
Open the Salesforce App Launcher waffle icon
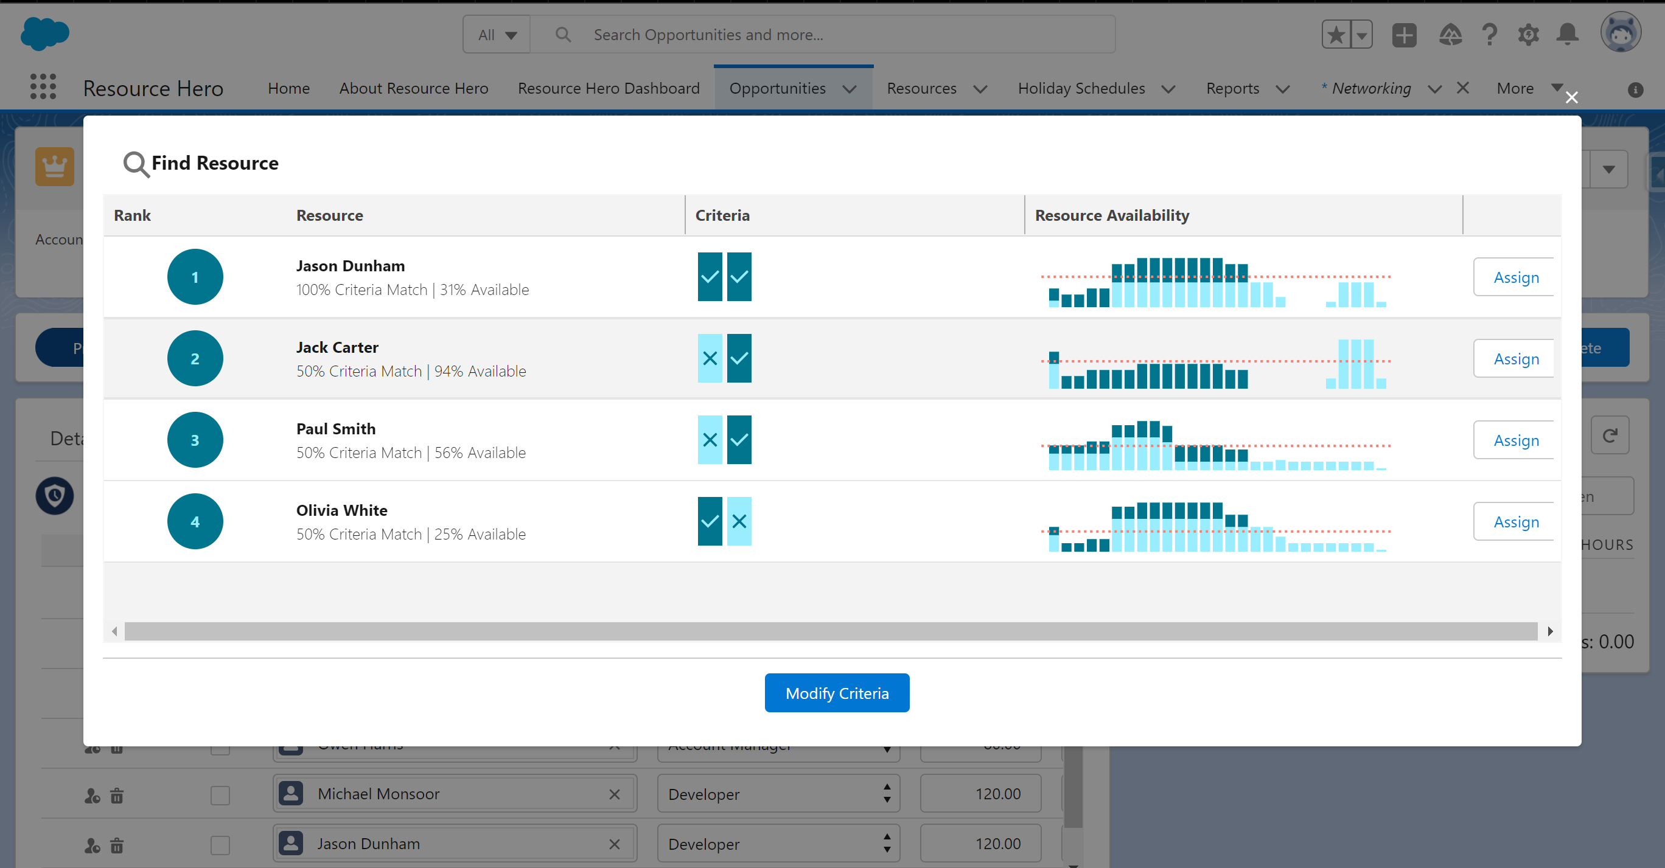click(42, 86)
